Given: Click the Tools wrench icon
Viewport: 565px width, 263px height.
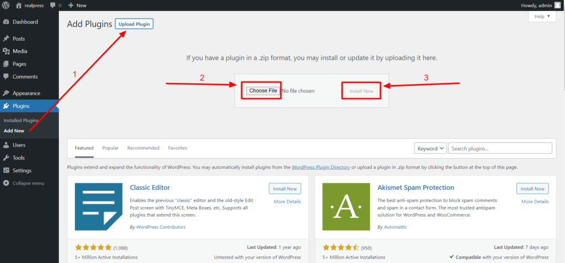Looking at the screenshot, I should coord(6,158).
